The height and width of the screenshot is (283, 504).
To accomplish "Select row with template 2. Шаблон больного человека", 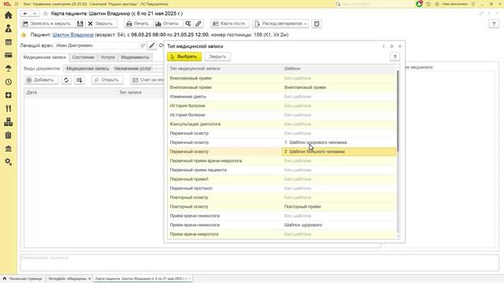I will click(282, 152).
